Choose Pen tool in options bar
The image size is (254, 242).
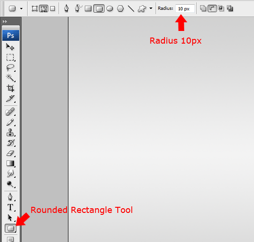[66, 8]
